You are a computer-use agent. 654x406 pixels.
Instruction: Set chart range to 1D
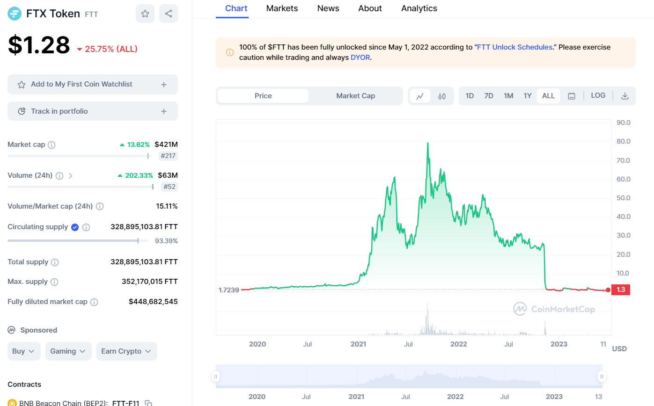(470, 96)
